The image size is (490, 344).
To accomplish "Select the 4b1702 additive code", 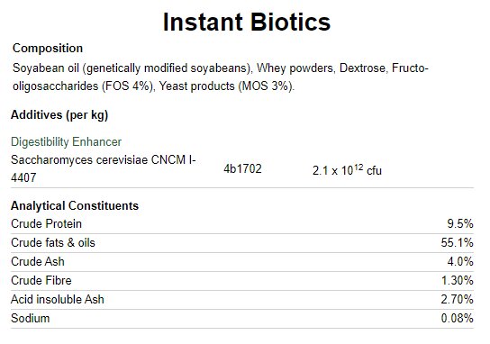I will tap(242, 169).
